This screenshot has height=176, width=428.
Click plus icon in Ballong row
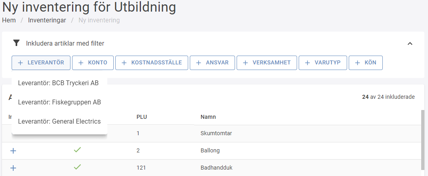13,151
